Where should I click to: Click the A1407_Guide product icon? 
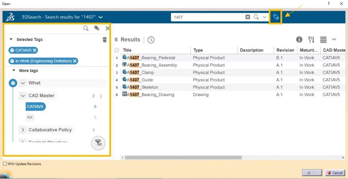[x=125, y=79]
